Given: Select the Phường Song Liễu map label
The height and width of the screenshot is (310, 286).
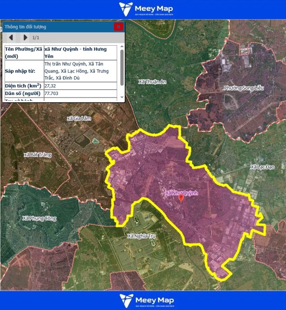Looking at the screenshot, I should pyautogui.click(x=244, y=88).
